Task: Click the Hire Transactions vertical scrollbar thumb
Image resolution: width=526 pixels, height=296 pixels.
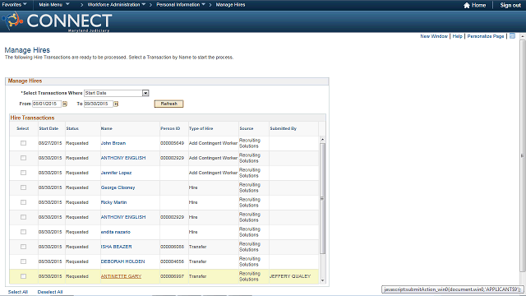Action: pos(322,198)
